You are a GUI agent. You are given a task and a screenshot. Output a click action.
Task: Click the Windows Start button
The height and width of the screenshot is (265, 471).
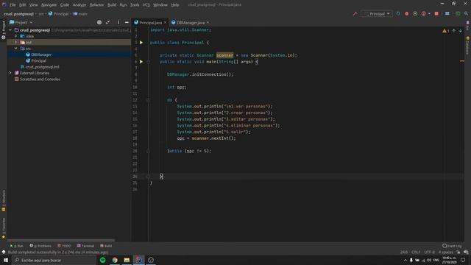point(6,260)
